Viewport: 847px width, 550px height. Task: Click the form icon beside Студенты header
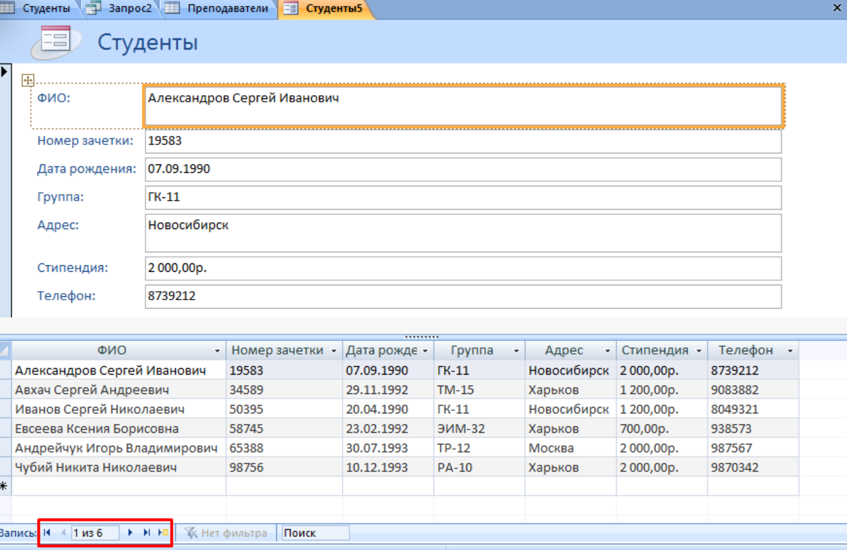(x=56, y=41)
